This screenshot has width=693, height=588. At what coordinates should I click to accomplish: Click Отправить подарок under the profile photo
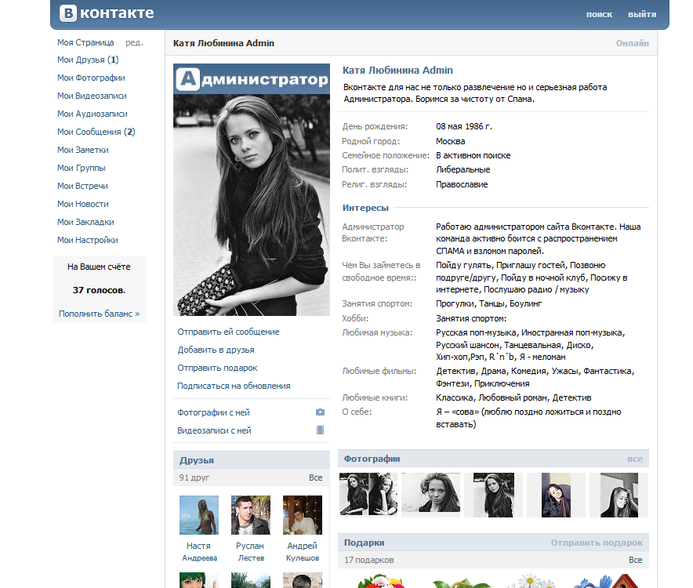pyautogui.click(x=217, y=368)
